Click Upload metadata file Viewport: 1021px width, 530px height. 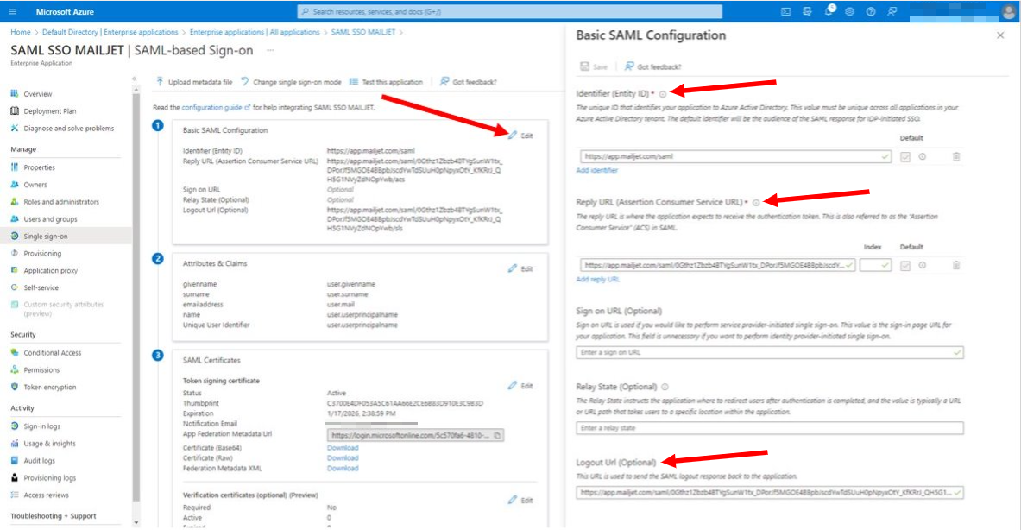coord(194,82)
